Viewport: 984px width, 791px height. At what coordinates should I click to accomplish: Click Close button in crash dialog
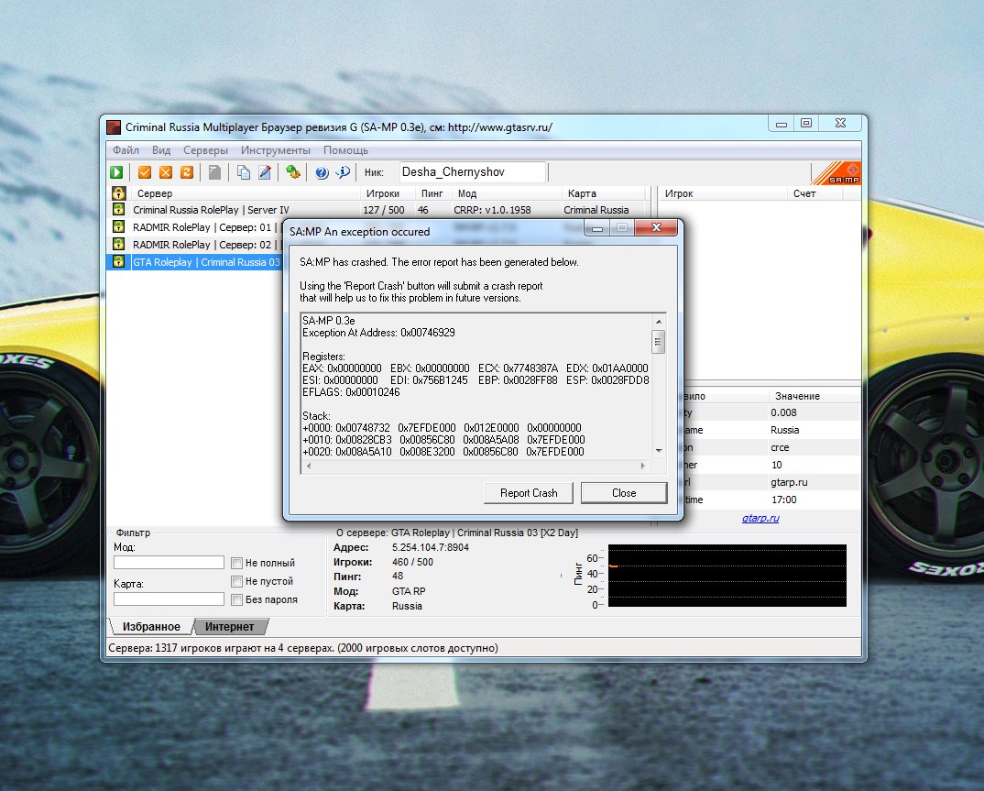click(x=624, y=493)
